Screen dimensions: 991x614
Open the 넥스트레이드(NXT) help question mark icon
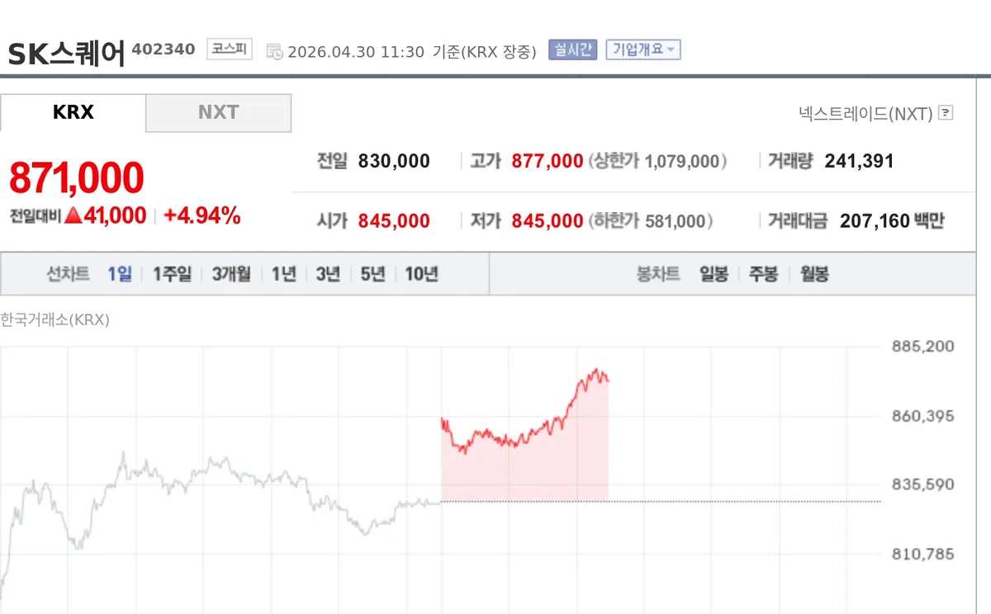946,113
